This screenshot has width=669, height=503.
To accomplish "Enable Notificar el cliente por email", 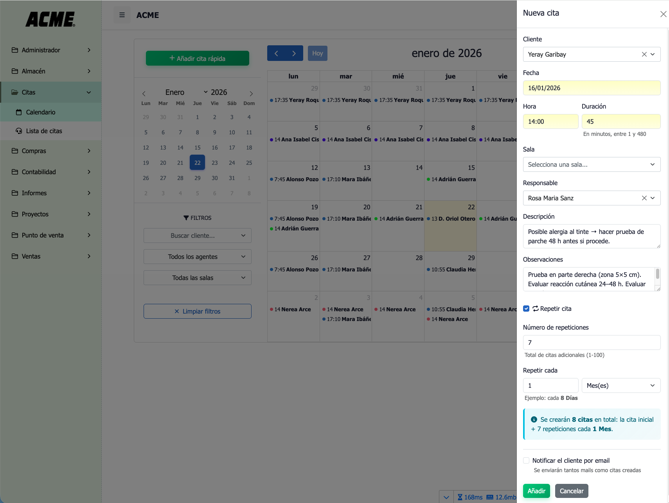I will [526, 460].
